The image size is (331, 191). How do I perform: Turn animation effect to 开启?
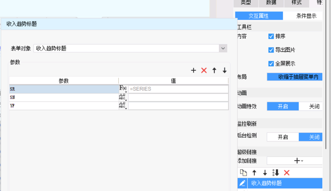(283, 106)
